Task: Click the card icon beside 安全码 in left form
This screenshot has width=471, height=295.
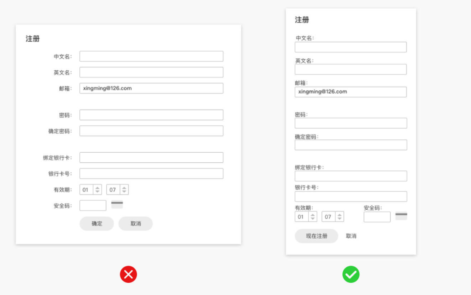Action: pos(117,204)
